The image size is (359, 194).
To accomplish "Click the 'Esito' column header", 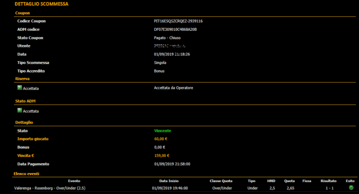I will pos(350,181).
